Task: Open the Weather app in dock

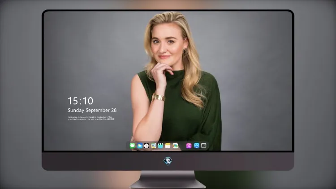Action: tap(139, 146)
